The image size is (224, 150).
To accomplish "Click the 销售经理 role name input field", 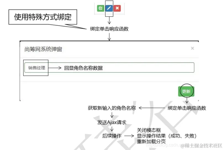I will pyautogui.click(x=109, y=68).
